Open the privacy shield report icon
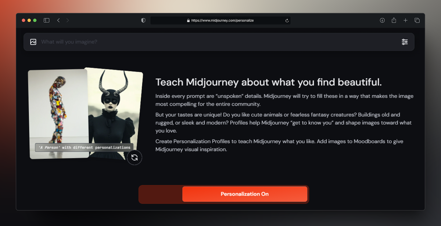Image resolution: width=441 pixels, height=226 pixels. 143,21
